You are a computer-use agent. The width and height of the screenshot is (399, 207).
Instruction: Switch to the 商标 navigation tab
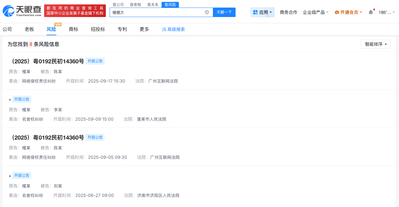(x=73, y=29)
